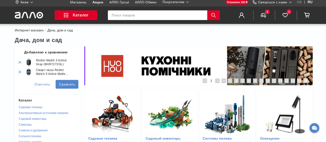Open Redmi Watch 5 Active thumbnail image
This screenshot has height=142, width=326.
point(29,72)
